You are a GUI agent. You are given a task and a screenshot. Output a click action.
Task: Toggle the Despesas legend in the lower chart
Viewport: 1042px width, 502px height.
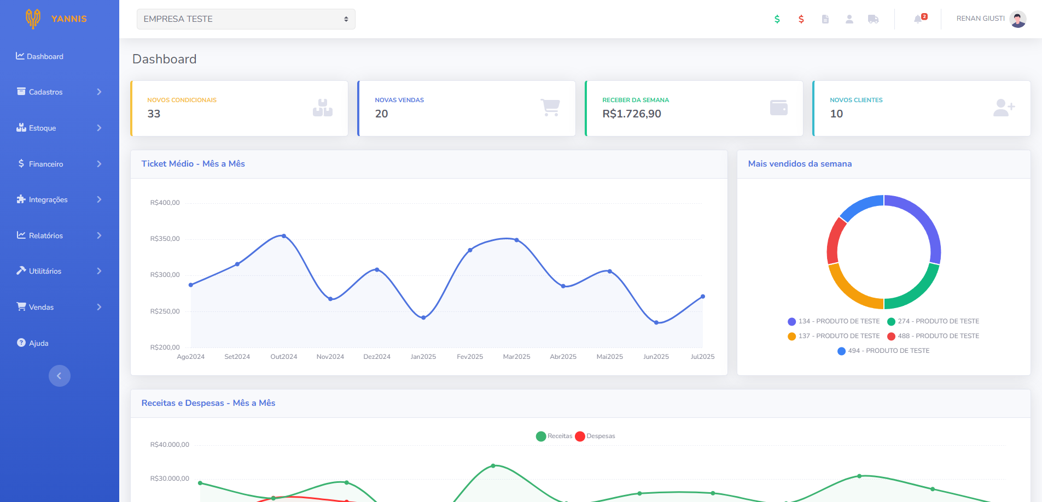tap(595, 436)
